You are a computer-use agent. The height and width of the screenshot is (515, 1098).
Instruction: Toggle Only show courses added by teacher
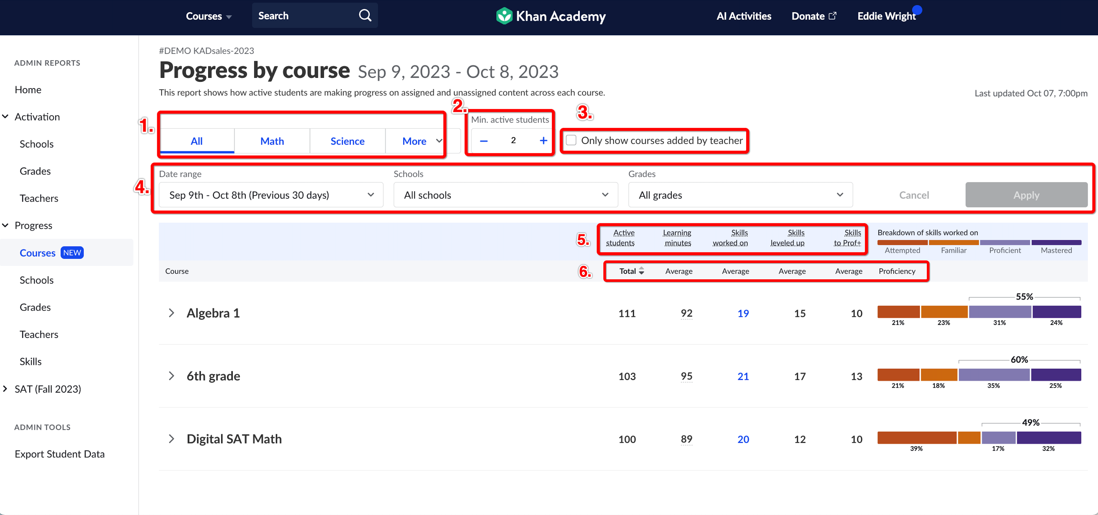tap(571, 140)
